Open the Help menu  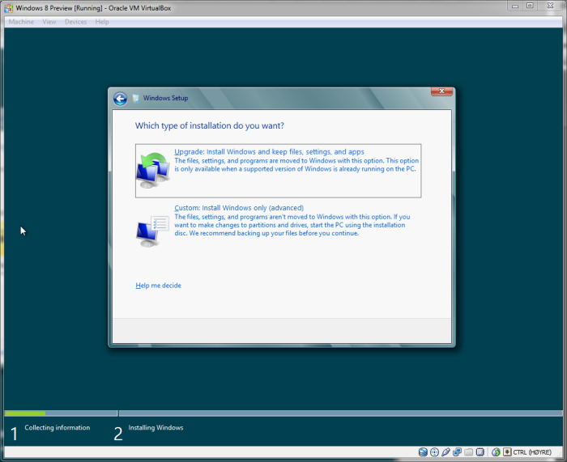tap(102, 22)
